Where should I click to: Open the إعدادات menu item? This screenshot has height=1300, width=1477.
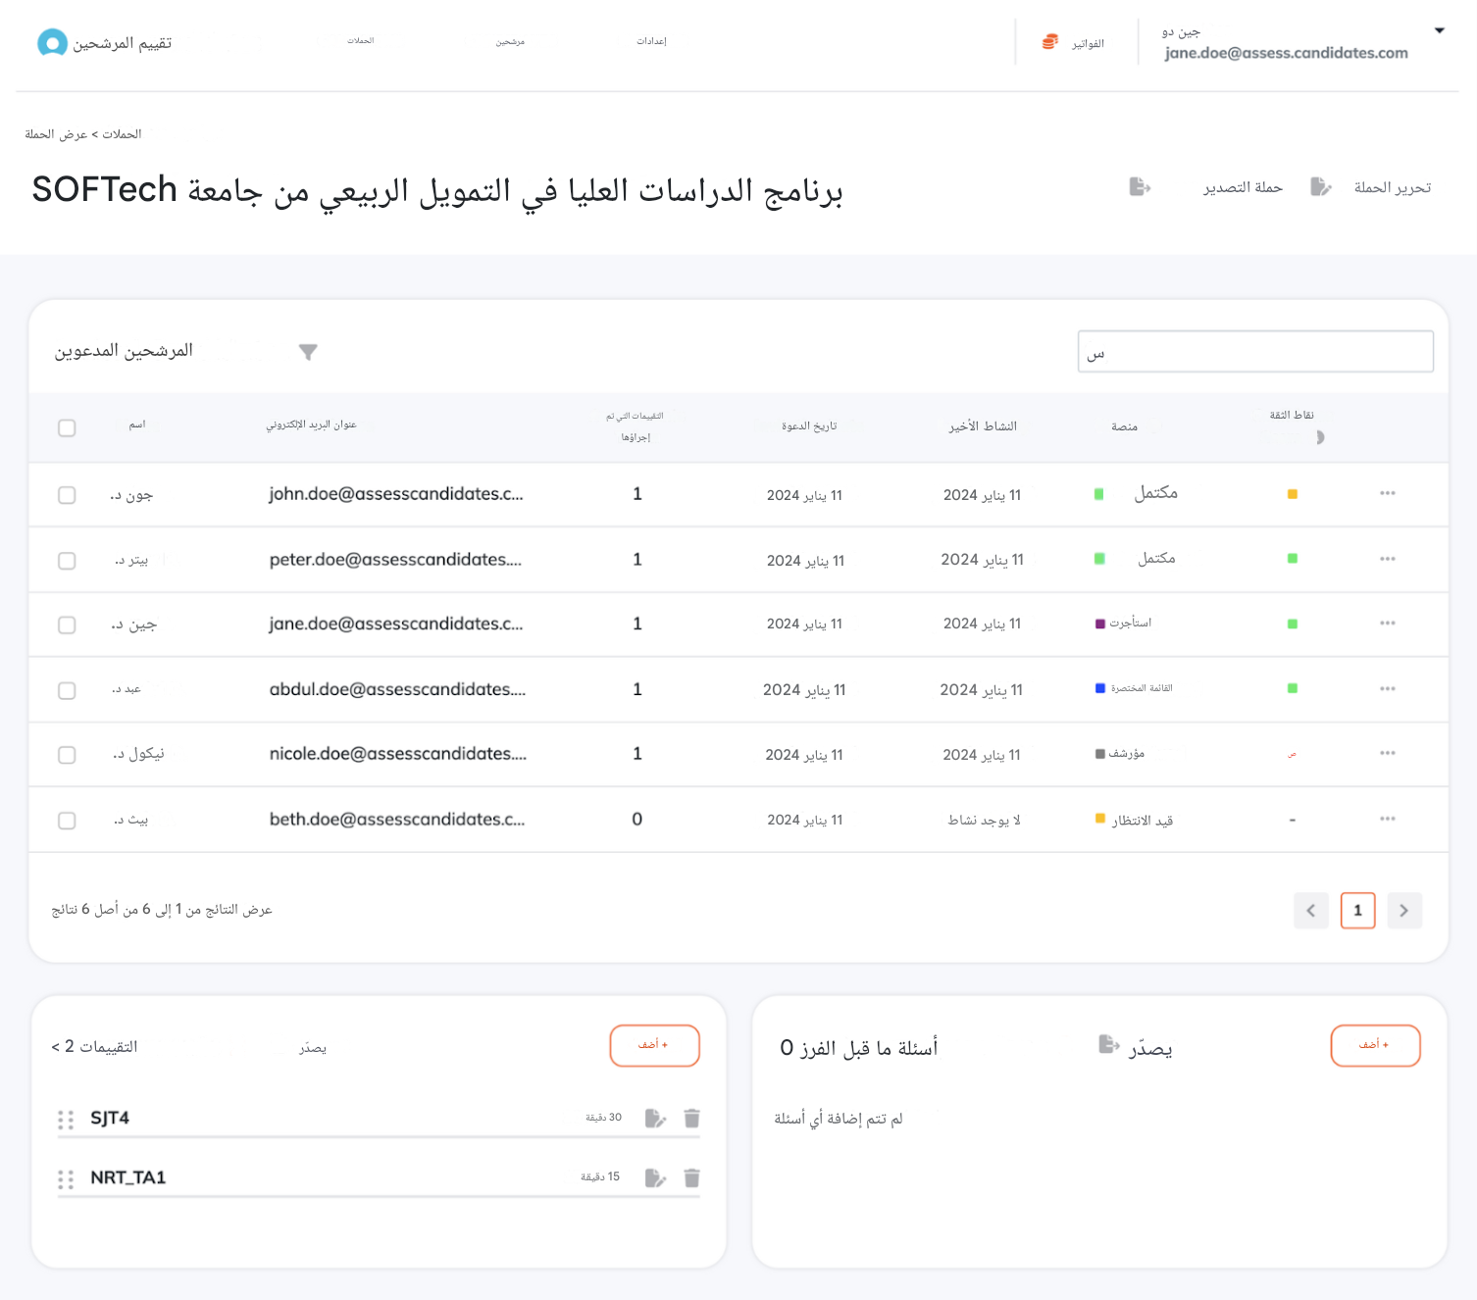651,41
